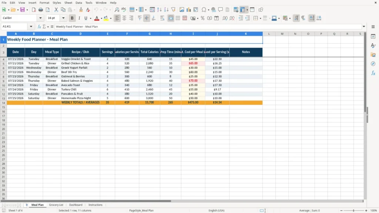Screen dimensions: 379x213
Task: Open the Freeze Rows and Columns dropdown arrow
Action: [x=247, y=10]
